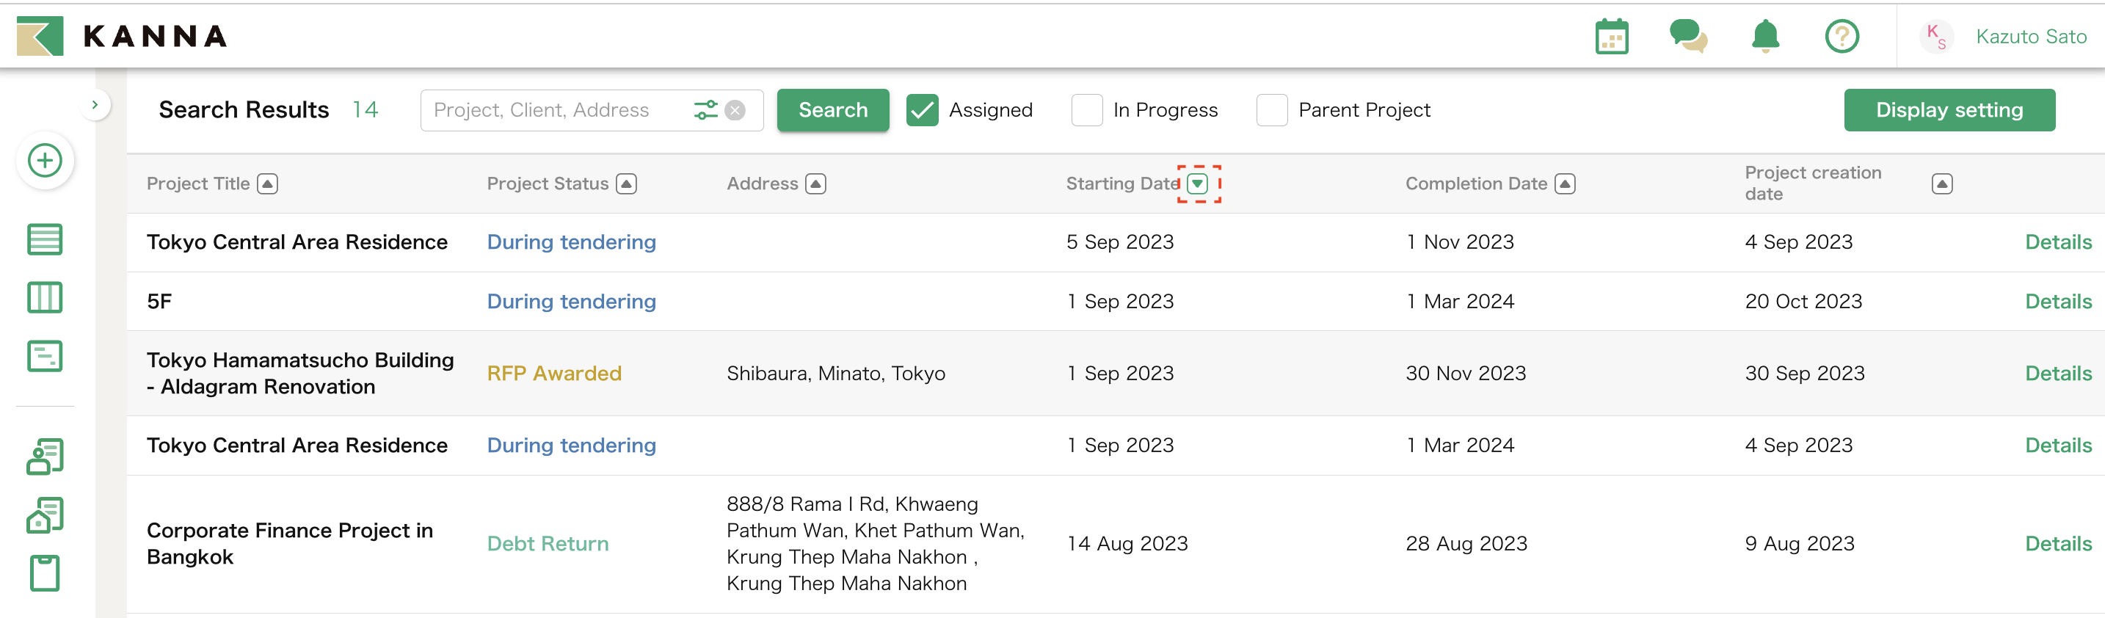Select the clipboard icon in the sidebar
This screenshot has width=2105, height=618.
[x=45, y=572]
